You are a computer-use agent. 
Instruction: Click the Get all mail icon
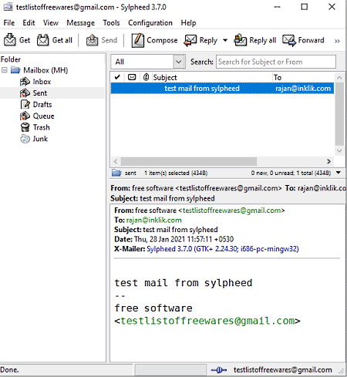tap(42, 40)
